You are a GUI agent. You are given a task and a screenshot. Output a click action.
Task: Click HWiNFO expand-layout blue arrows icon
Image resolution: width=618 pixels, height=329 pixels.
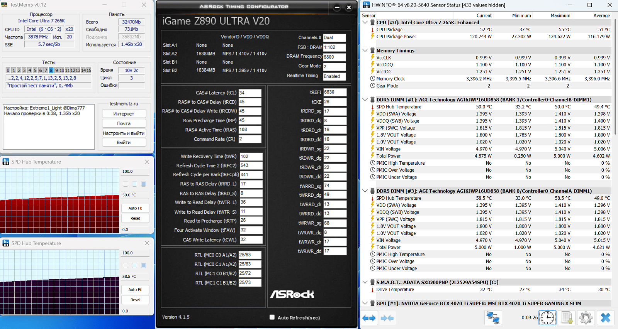pyautogui.click(x=369, y=318)
